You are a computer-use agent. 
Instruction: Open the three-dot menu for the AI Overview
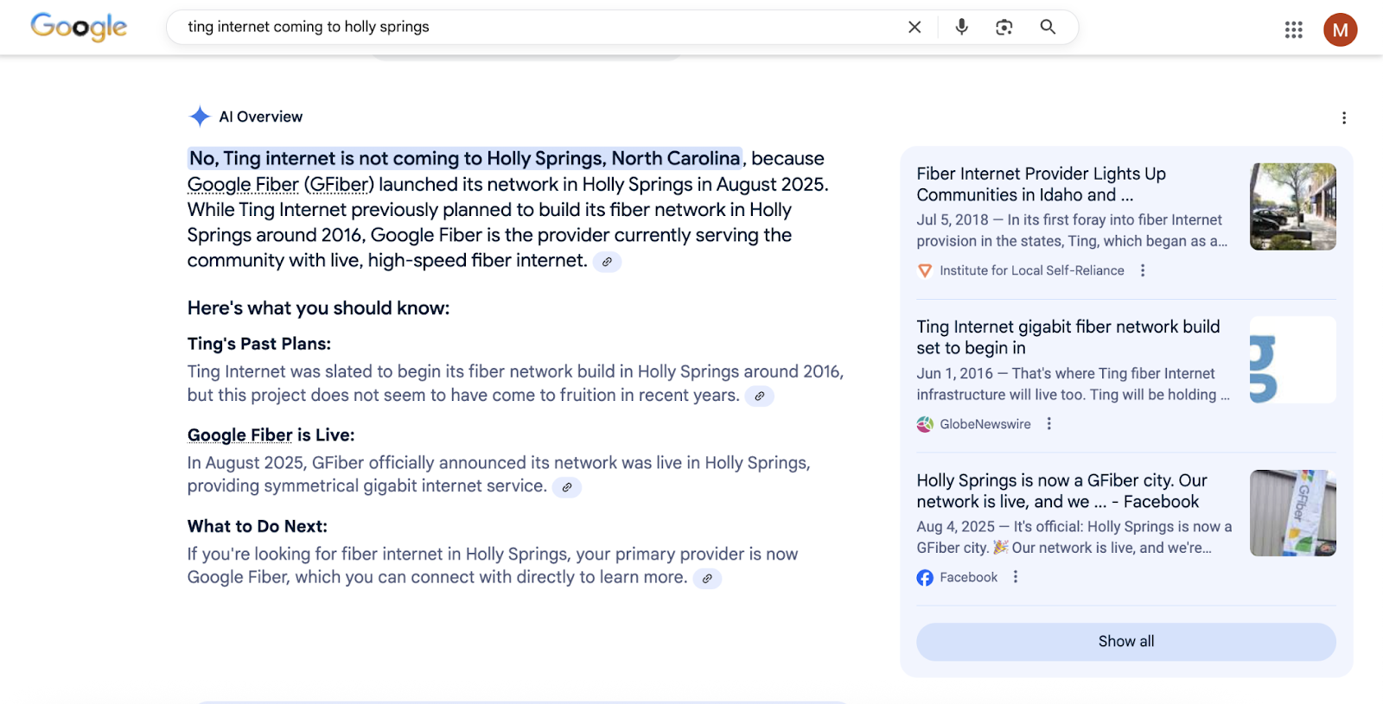pos(1343,117)
